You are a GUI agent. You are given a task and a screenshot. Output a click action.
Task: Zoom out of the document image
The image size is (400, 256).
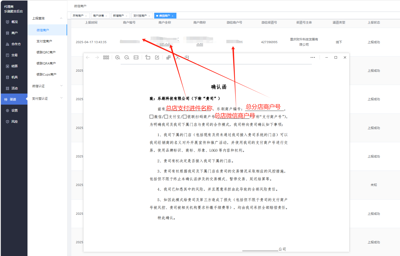pos(127,57)
